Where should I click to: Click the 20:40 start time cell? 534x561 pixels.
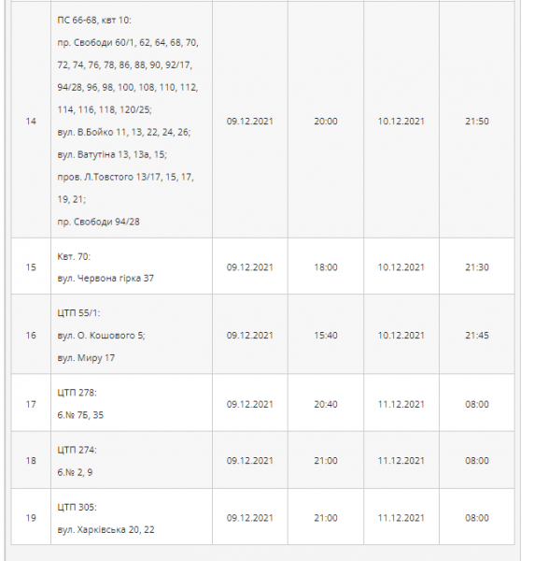pyautogui.click(x=326, y=403)
